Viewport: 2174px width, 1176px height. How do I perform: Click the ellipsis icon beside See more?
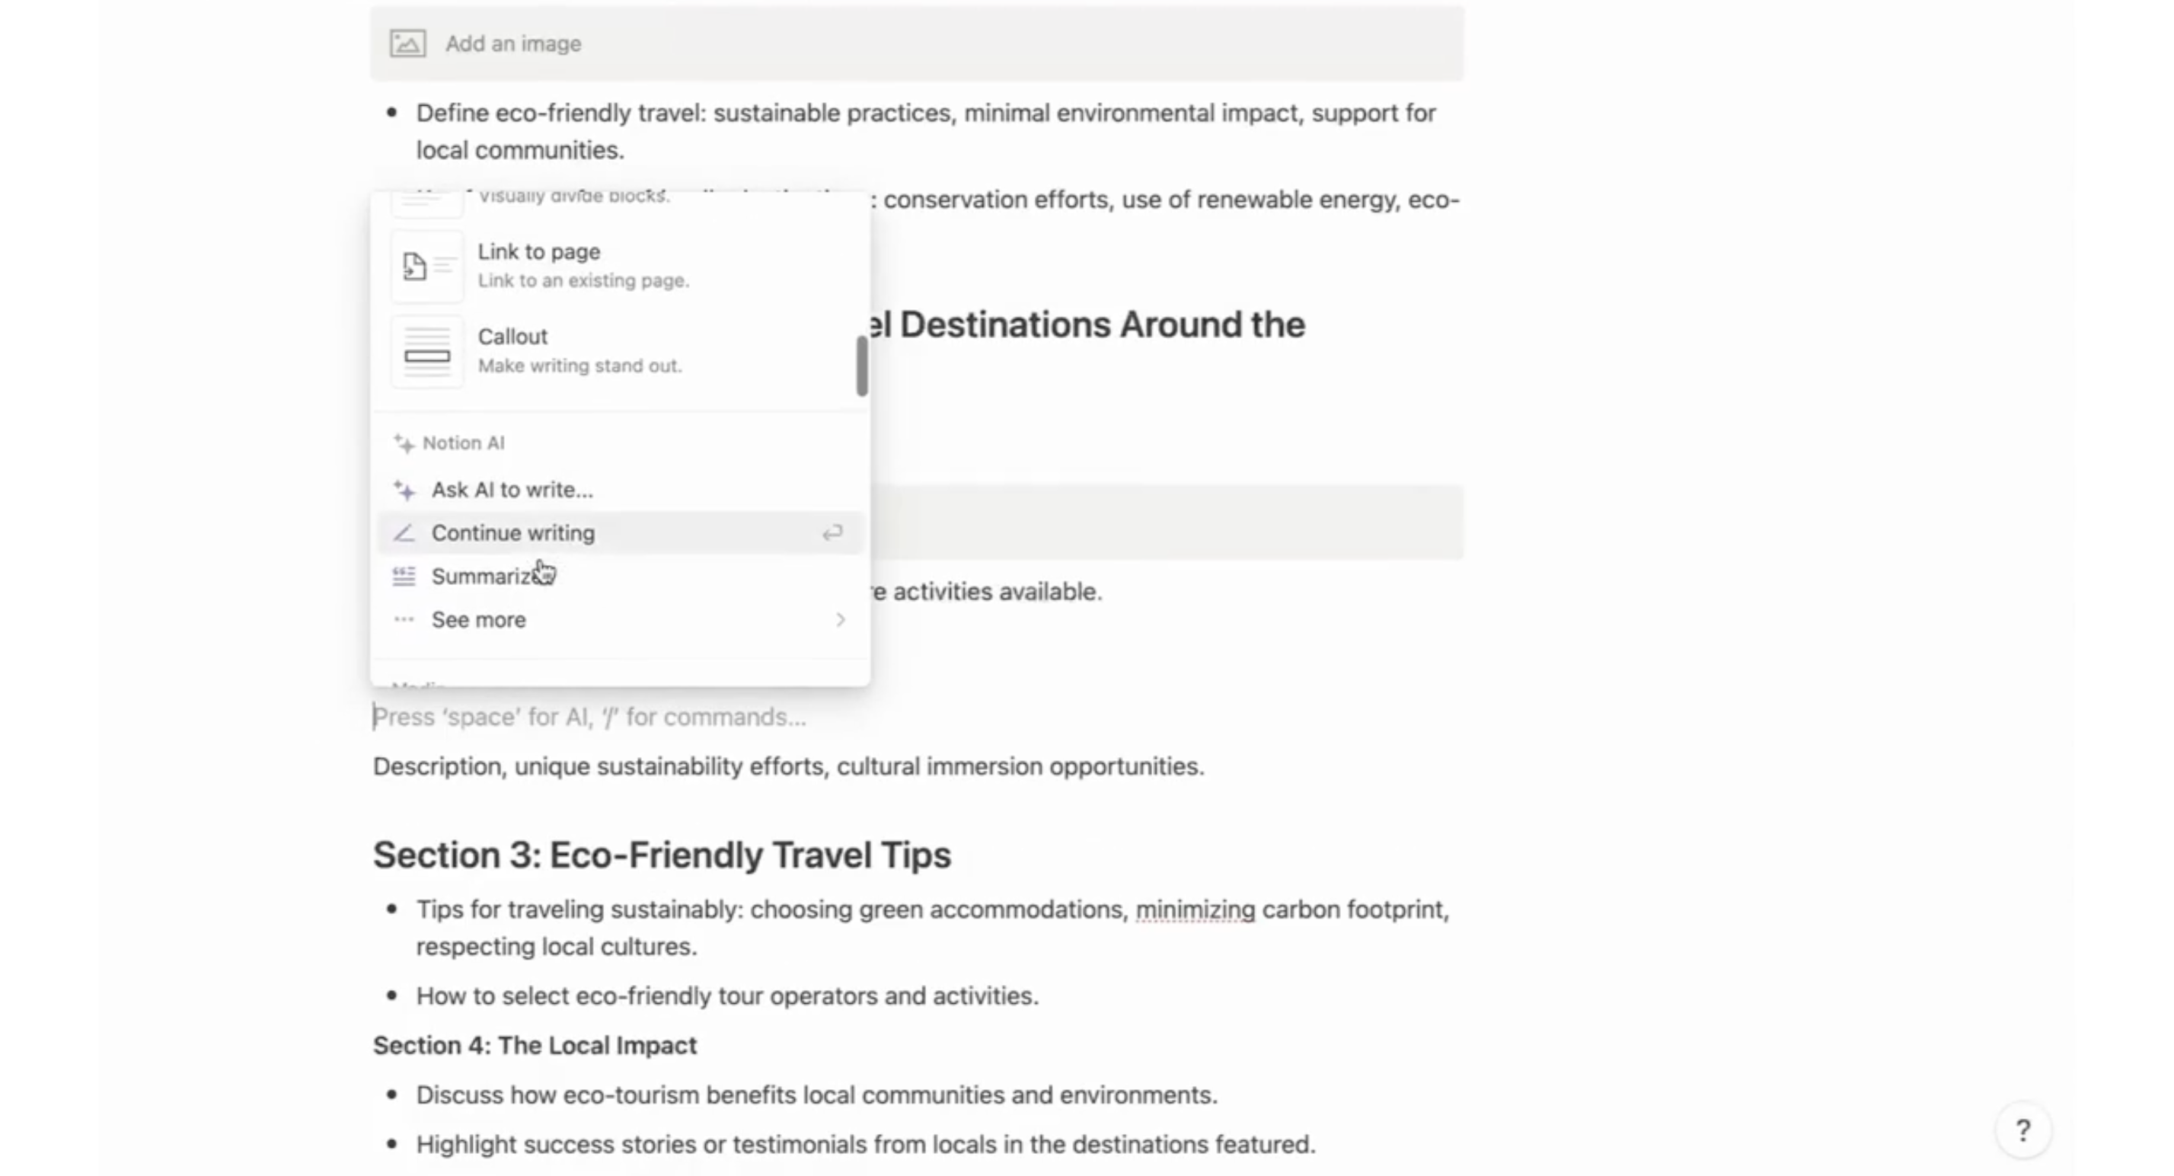click(404, 620)
